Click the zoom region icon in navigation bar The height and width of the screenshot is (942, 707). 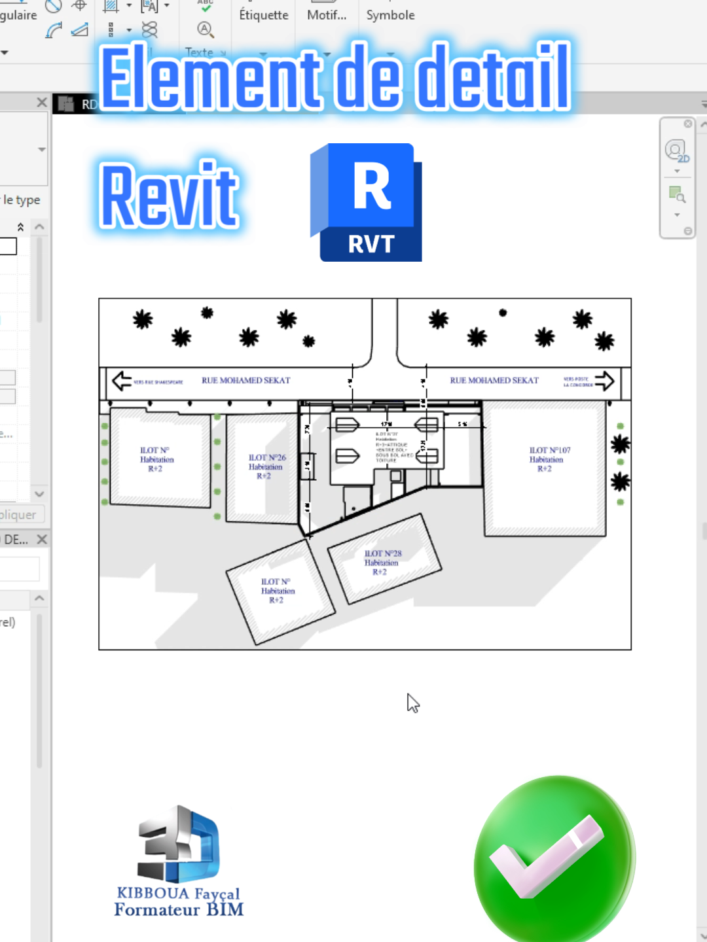(x=677, y=194)
